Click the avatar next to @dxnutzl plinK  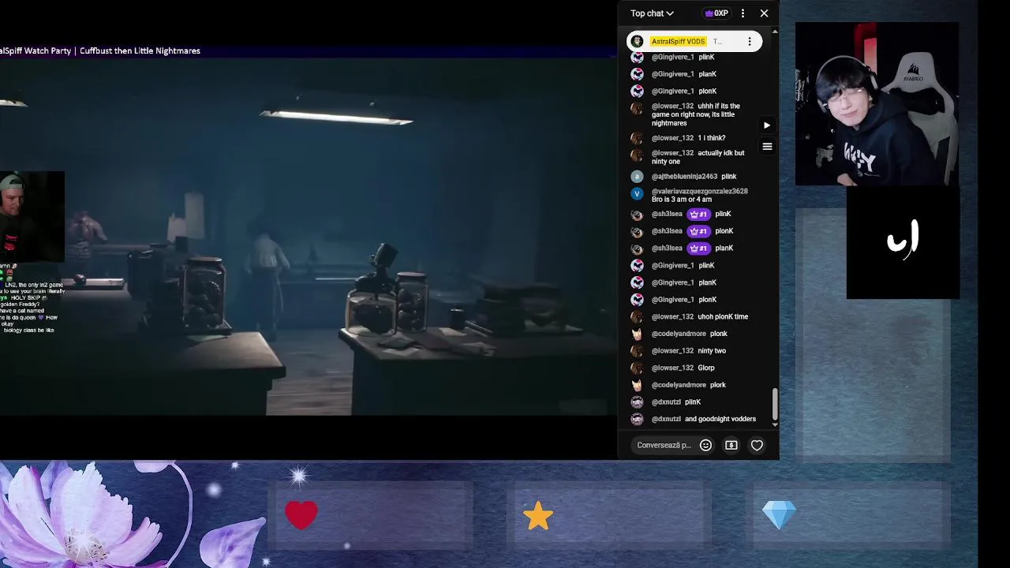[x=638, y=402]
